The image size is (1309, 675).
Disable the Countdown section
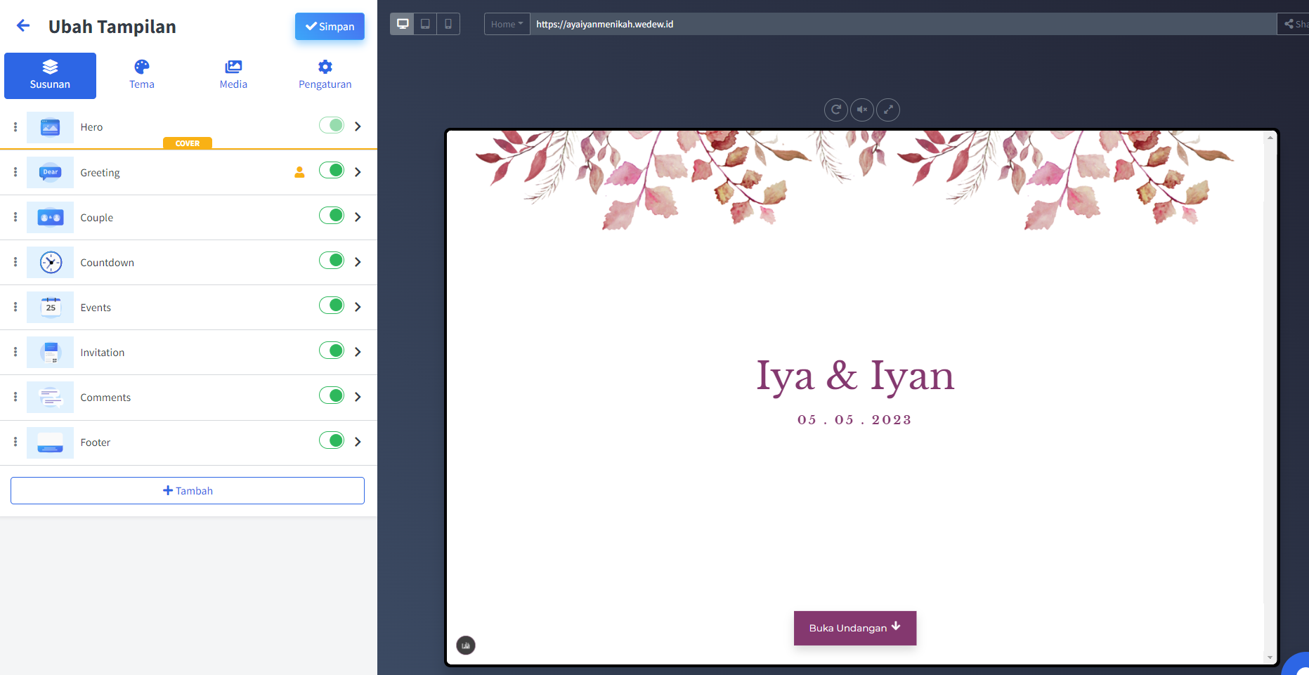click(332, 260)
